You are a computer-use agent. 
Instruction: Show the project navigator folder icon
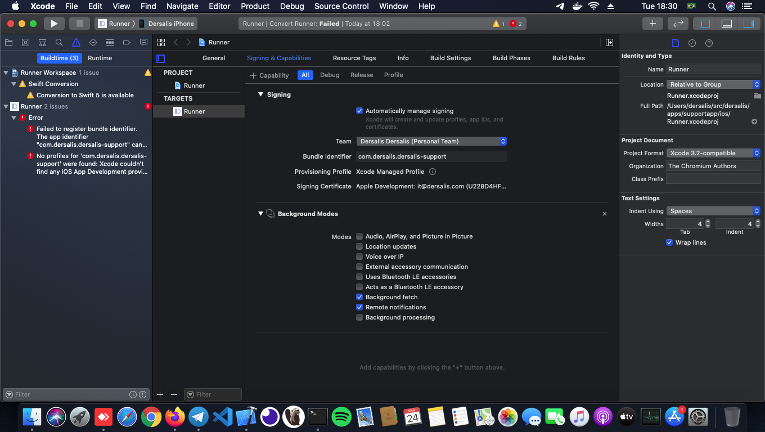[8, 43]
